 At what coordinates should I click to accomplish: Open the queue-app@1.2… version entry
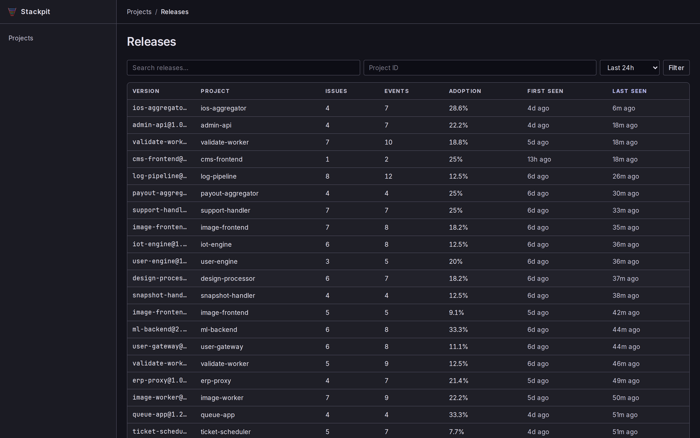[x=160, y=415]
